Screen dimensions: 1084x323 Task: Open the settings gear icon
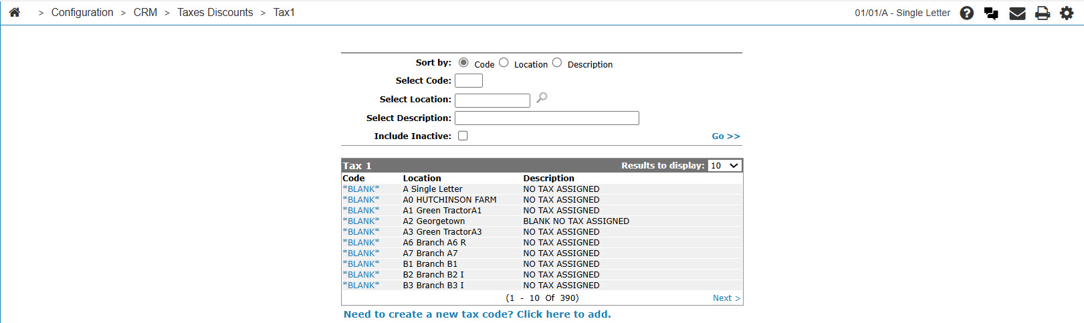(1067, 13)
